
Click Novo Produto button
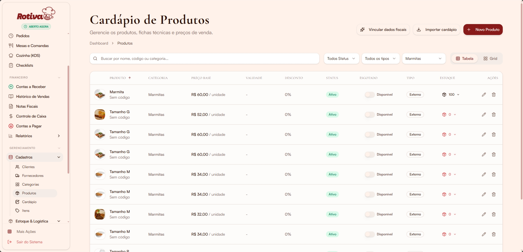(x=483, y=30)
